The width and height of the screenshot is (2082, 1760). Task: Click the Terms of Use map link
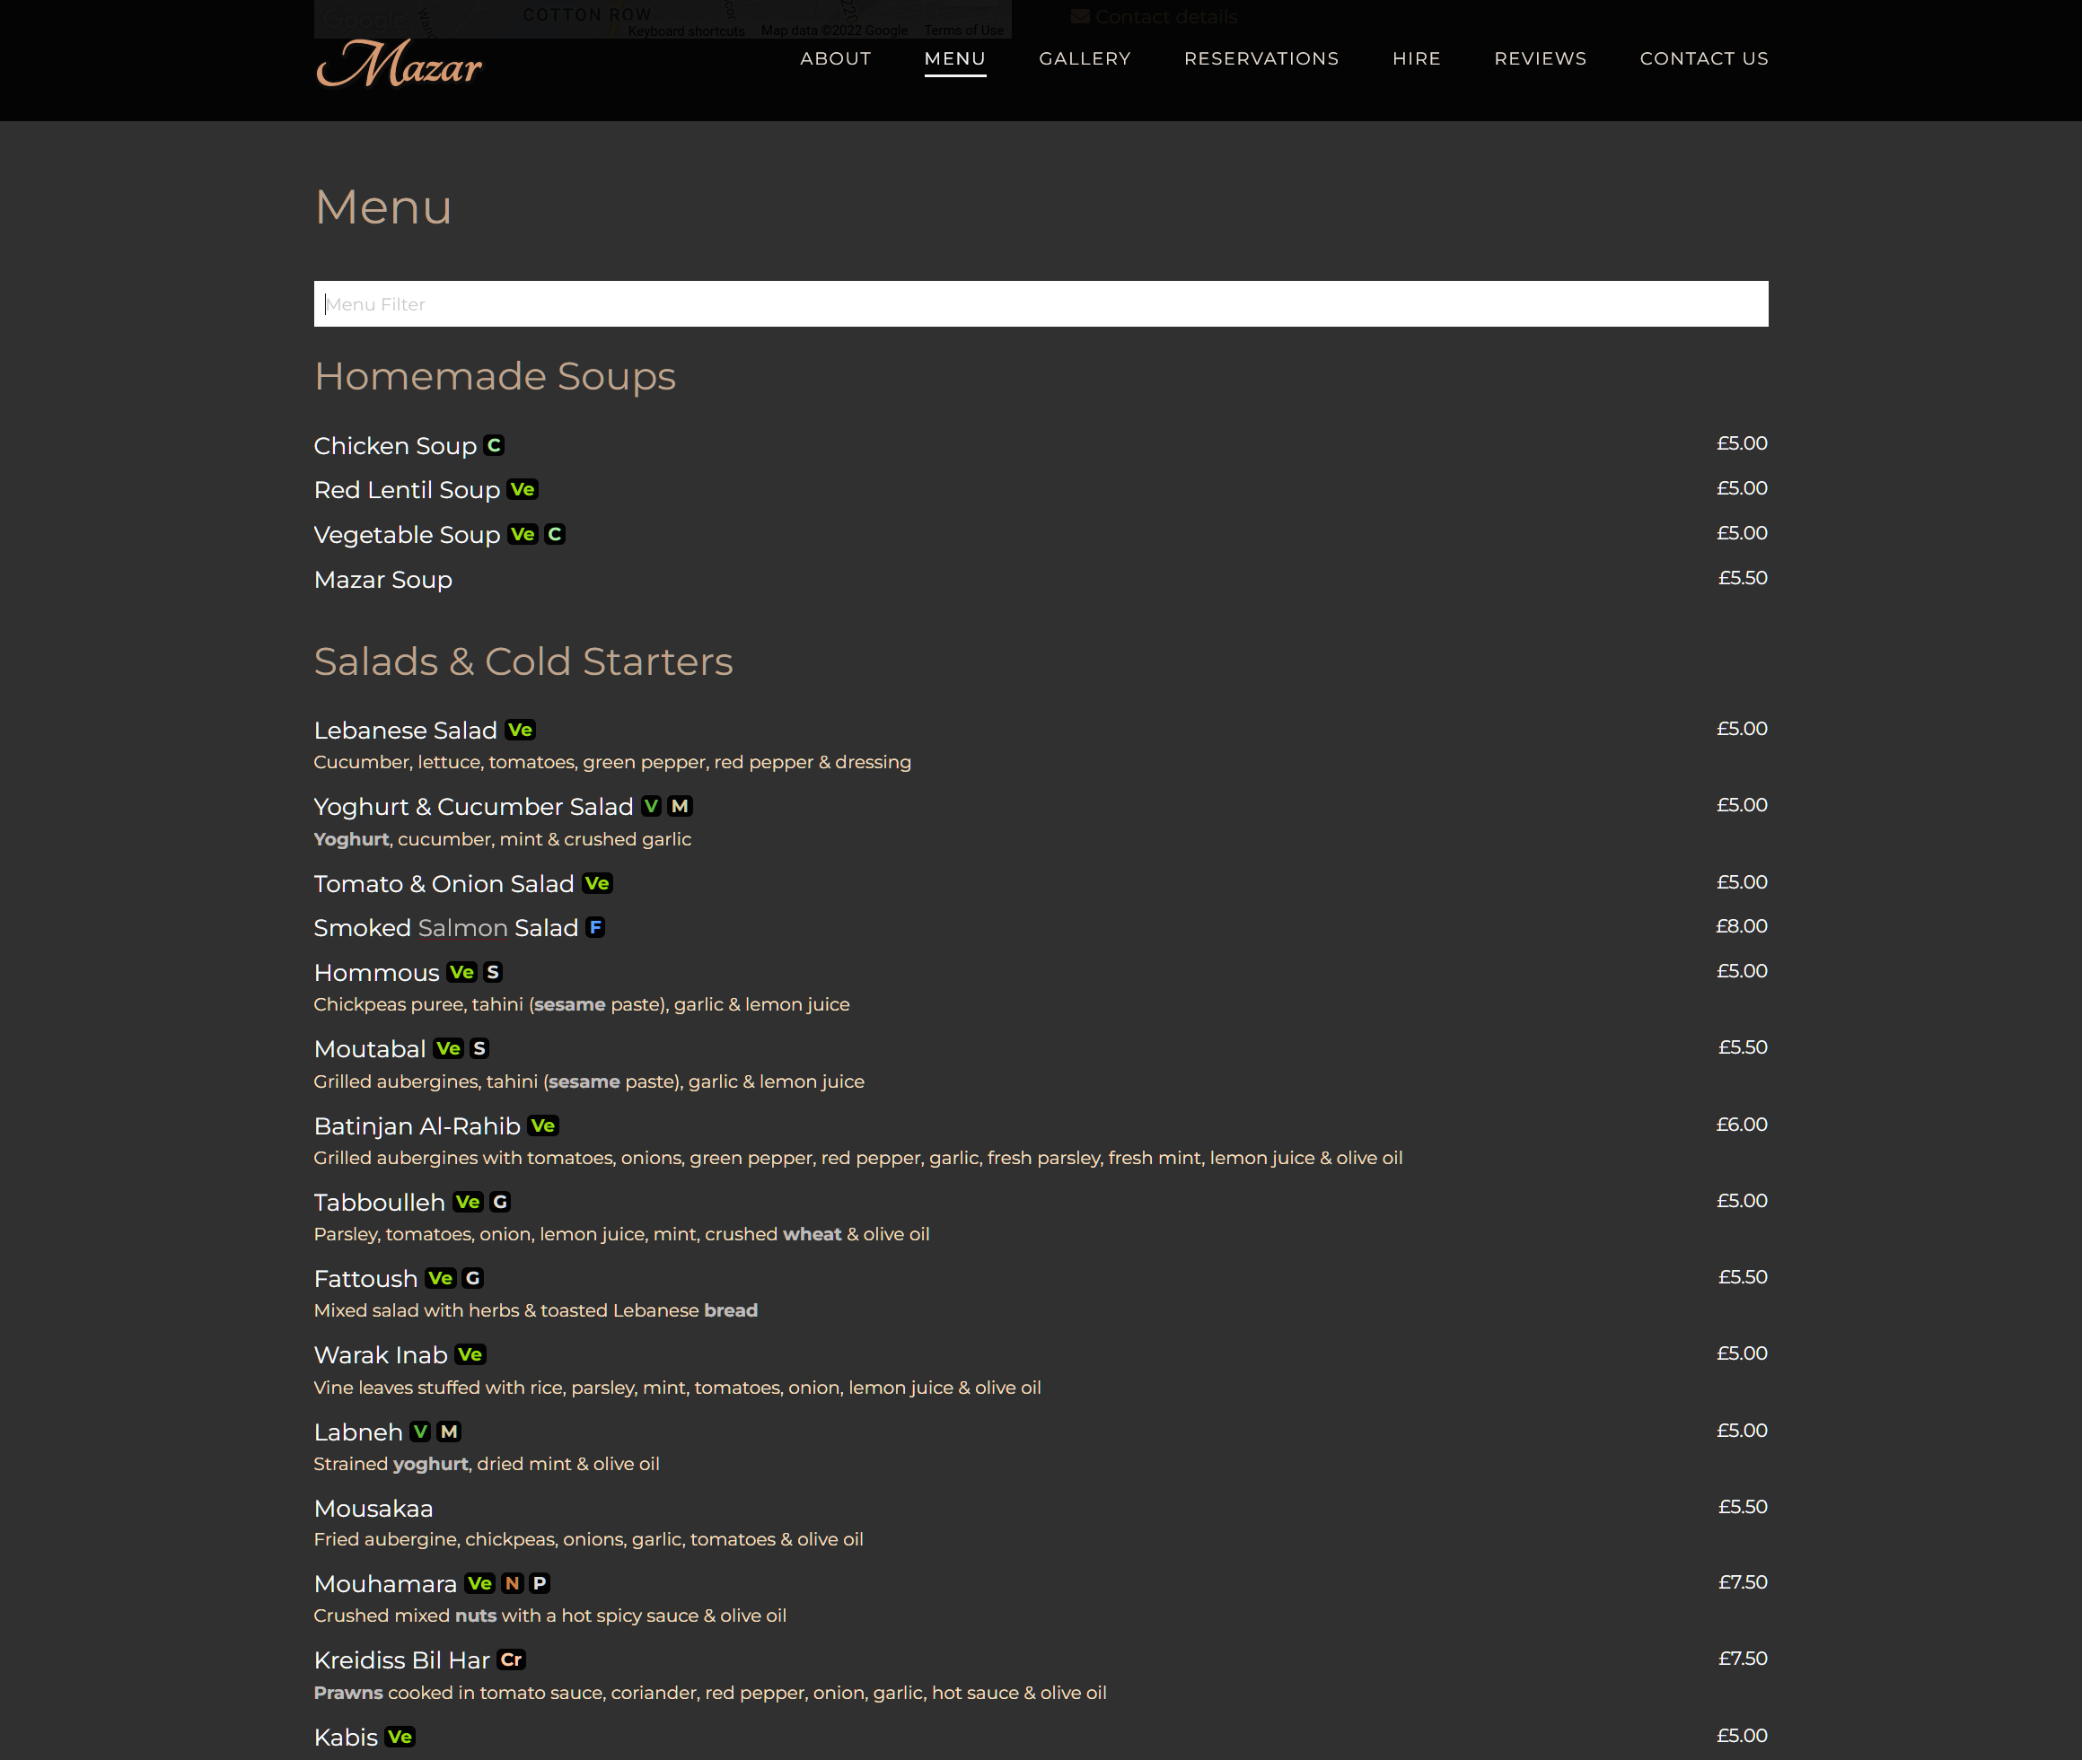pyautogui.click(x=963, y=31)
